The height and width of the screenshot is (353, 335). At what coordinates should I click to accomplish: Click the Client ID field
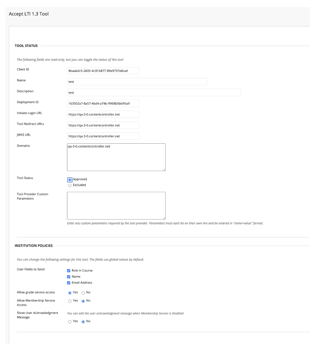tap(103, 71)
